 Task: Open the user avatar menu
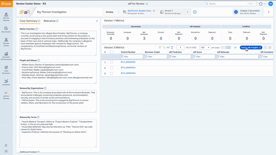[270, 4]
